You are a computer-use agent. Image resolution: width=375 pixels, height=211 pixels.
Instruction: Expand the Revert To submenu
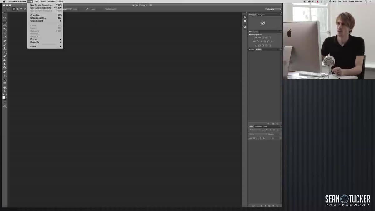coord(45,42)
